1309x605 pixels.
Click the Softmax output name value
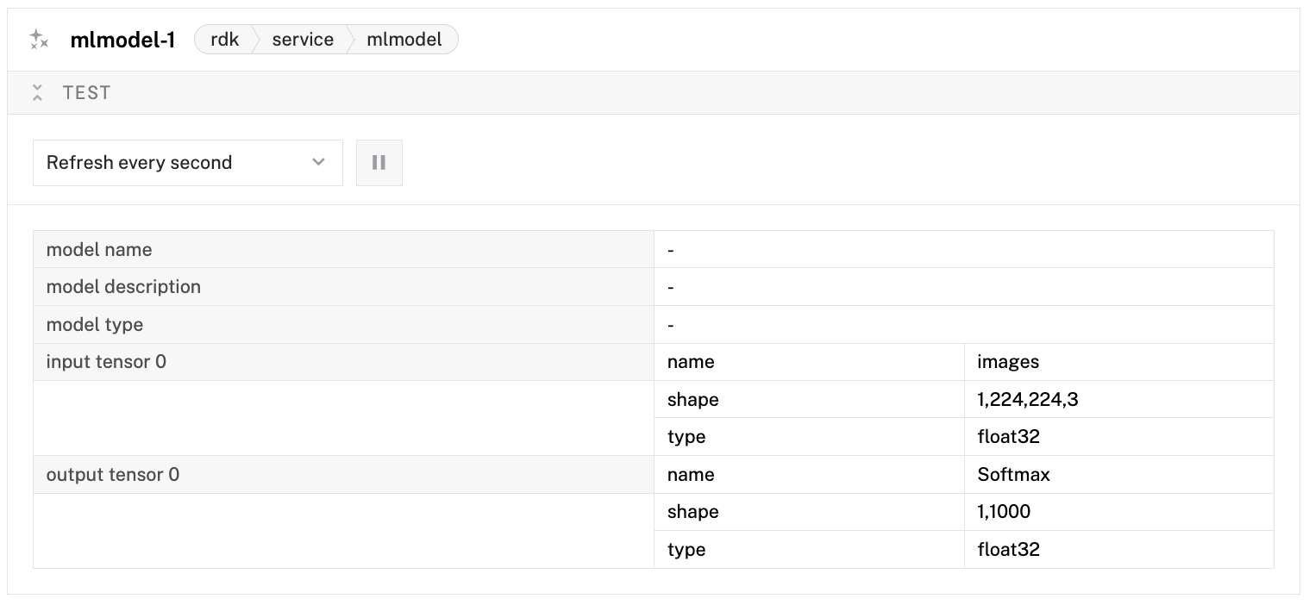tap(1013, 475)
